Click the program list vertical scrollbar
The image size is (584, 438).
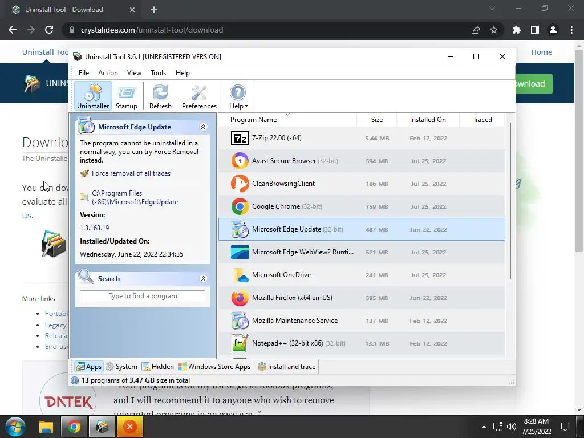pos(510,201)
